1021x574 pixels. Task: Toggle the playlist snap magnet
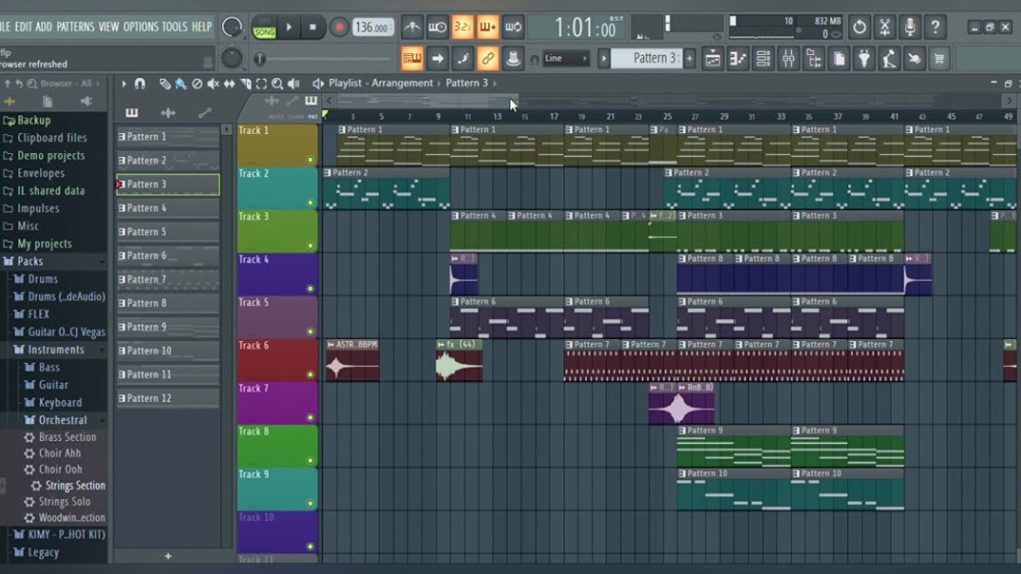point(140,84)
